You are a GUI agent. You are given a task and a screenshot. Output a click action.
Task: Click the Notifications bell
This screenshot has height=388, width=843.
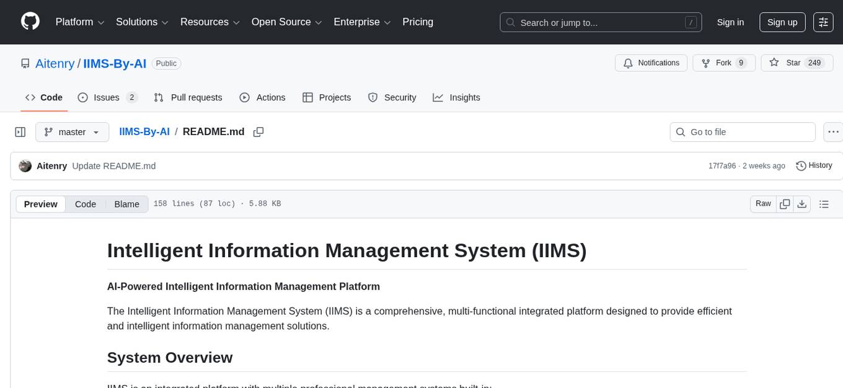(628, 63)
